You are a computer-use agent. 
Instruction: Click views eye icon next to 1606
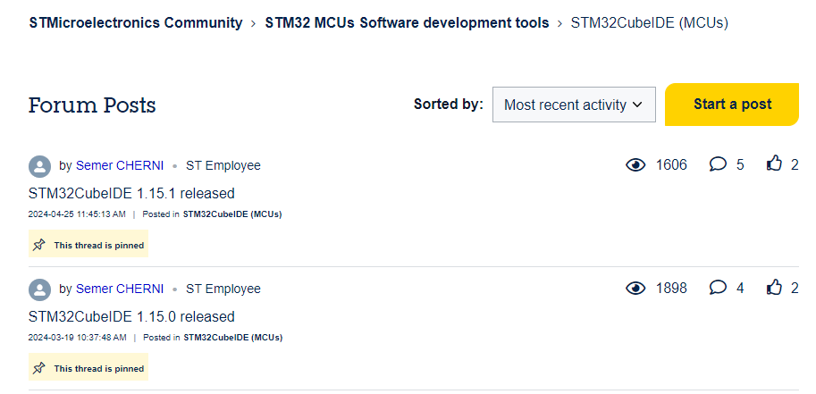pos(635,165)
